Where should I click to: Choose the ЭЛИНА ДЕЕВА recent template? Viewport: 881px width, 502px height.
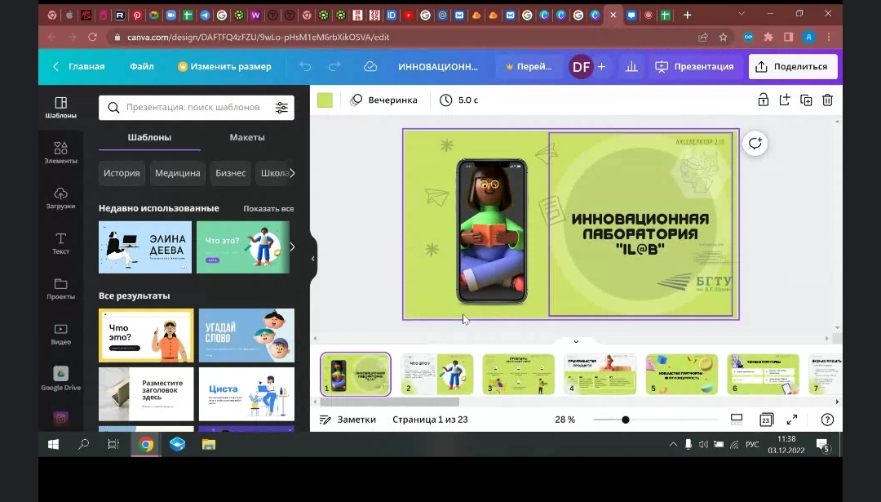(145, 247)
